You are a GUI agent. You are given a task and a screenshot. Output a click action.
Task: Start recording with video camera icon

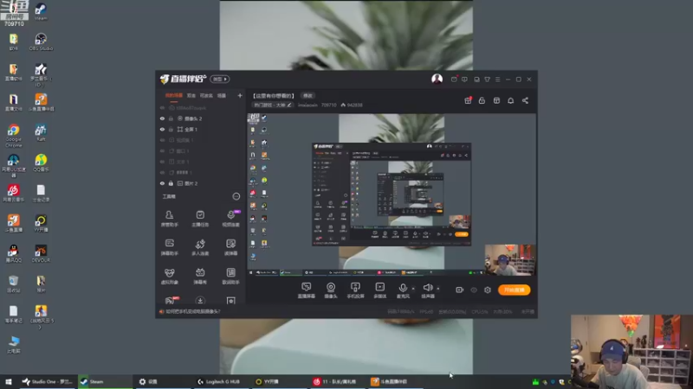(460, 290)
